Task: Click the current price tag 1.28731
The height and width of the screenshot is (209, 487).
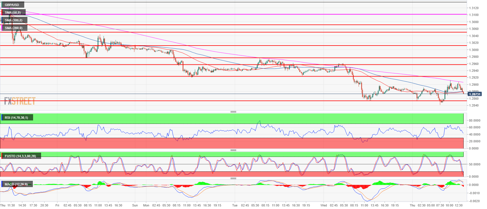Action: [475, 94]
